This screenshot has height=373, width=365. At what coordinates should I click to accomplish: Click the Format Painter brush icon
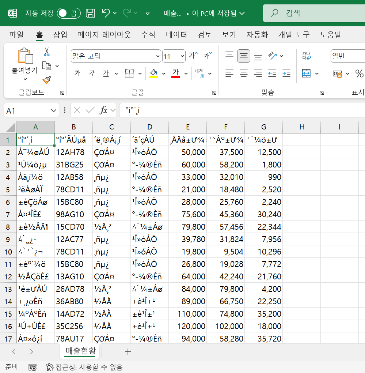tap(47, 79)
